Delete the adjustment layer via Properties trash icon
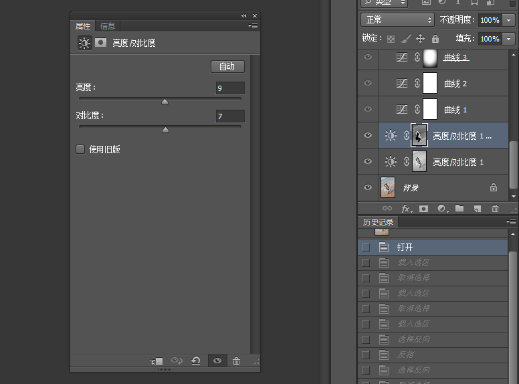 pyautogui.click(x=236, y=361)
